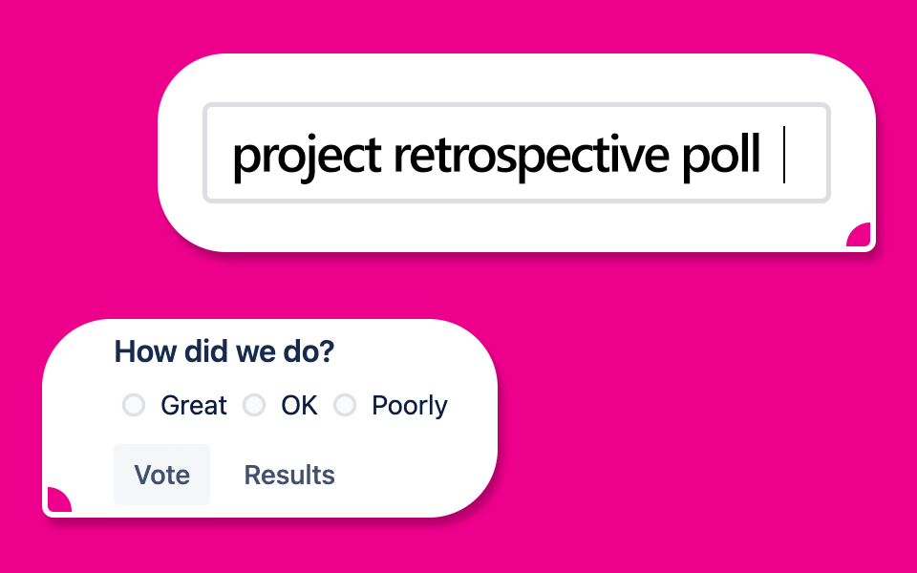The image size is (917, 573).
Task: Click the pink corner accent on search bubble
Action: [861, 237]
